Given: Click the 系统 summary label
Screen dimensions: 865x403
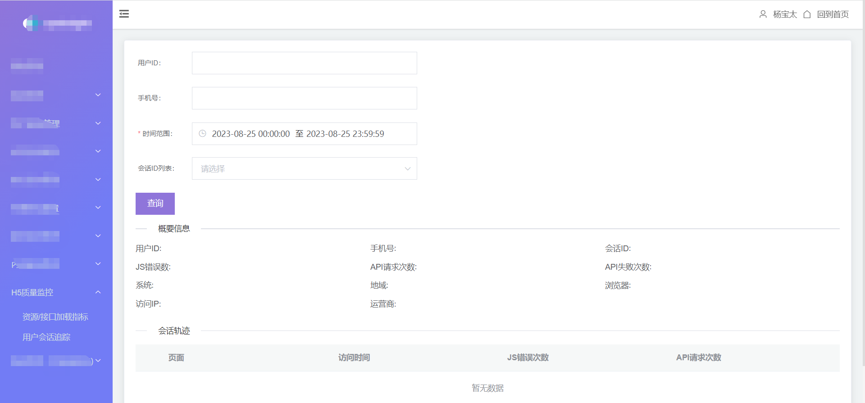Looking at the screenshot, I should 144,285.
